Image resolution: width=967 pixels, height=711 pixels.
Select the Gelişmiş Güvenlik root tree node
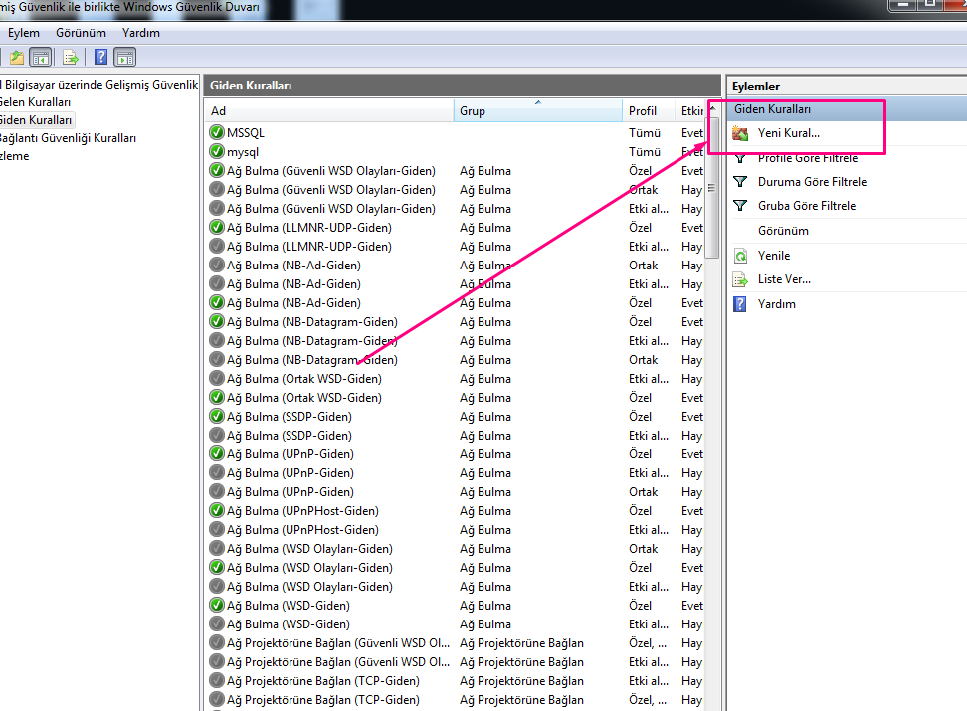point(100,85)
